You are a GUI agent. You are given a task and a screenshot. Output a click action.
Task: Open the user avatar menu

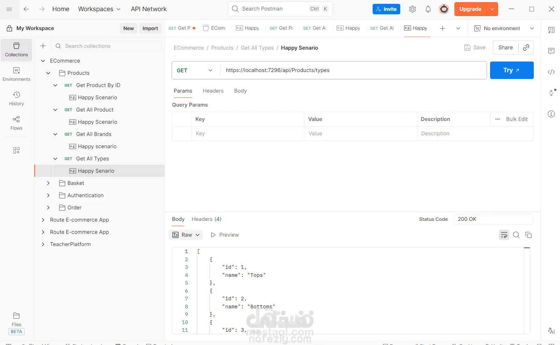(x=444, y=9)
